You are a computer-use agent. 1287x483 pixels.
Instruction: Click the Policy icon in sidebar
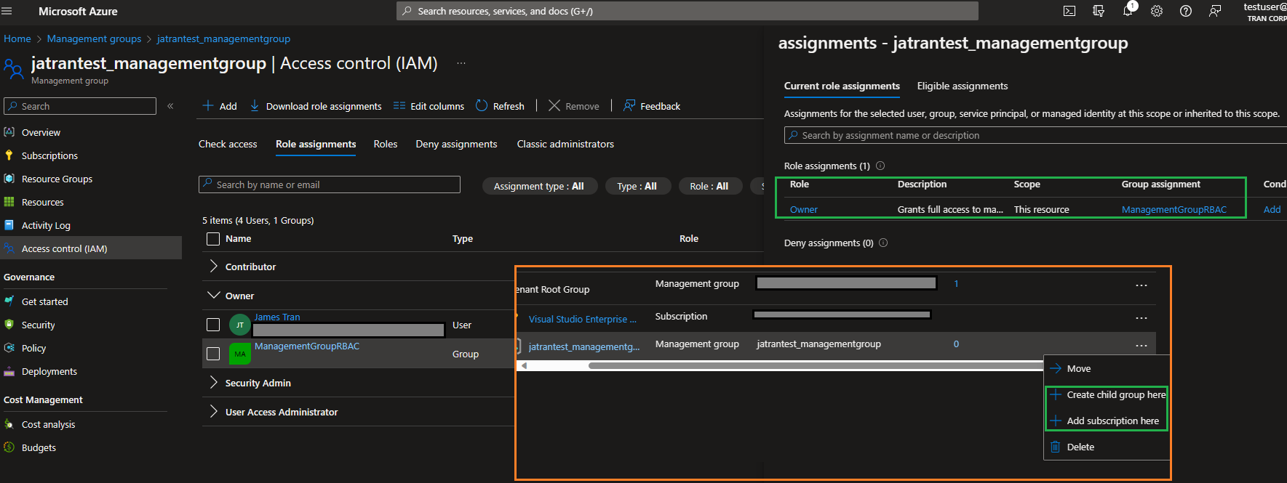coord(9,348)
